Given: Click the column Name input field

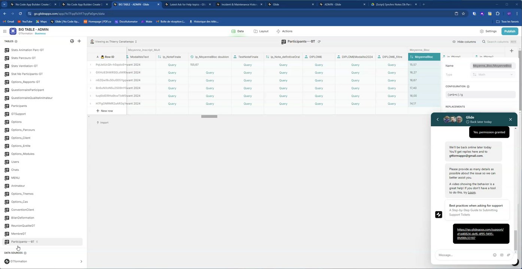Looking at the screenshot, I should coord(492,66).
